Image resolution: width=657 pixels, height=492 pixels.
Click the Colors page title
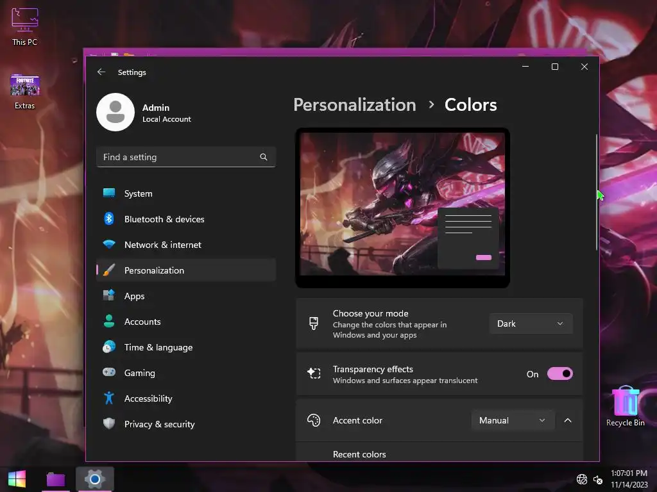[x=470, y=104]
